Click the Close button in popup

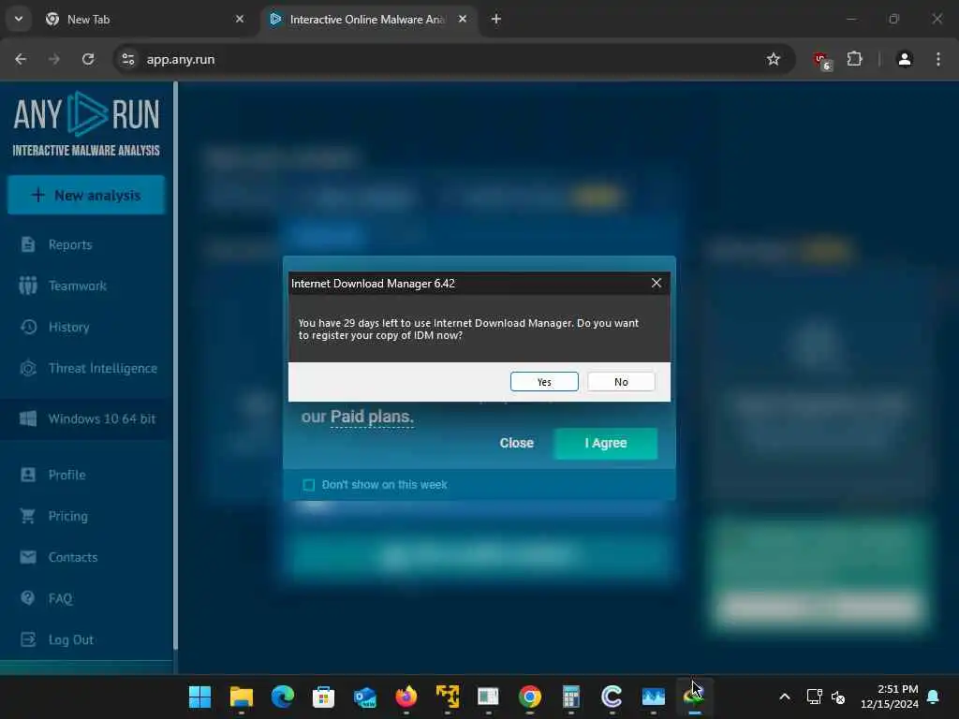point(517,443)
